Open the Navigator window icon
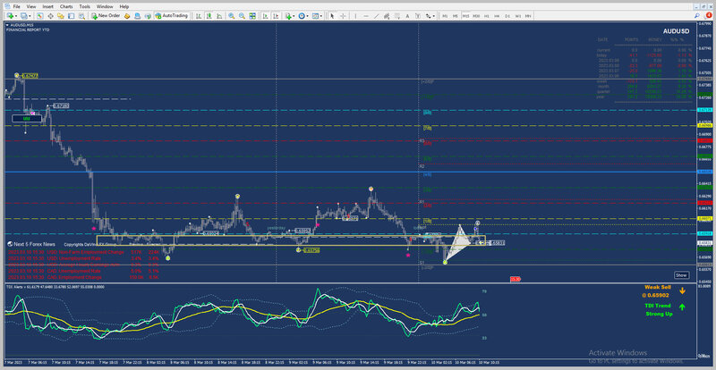This screenshot has height=370, width=716. click(x=59, y=15)
